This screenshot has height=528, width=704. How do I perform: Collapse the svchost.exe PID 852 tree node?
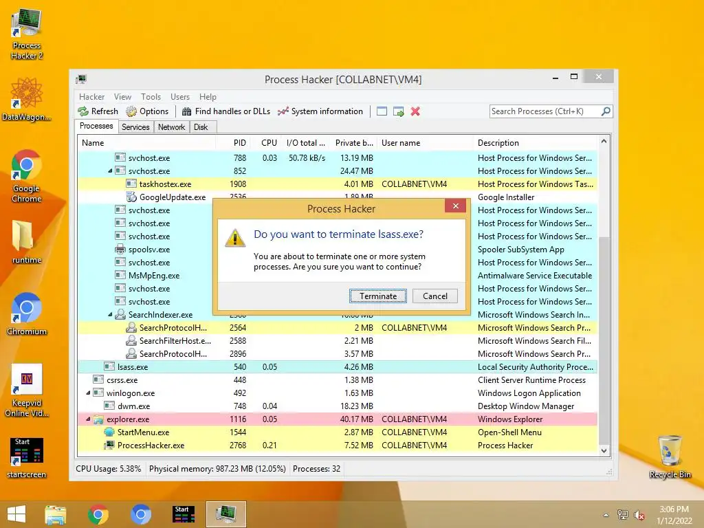[x=110, y=171]
